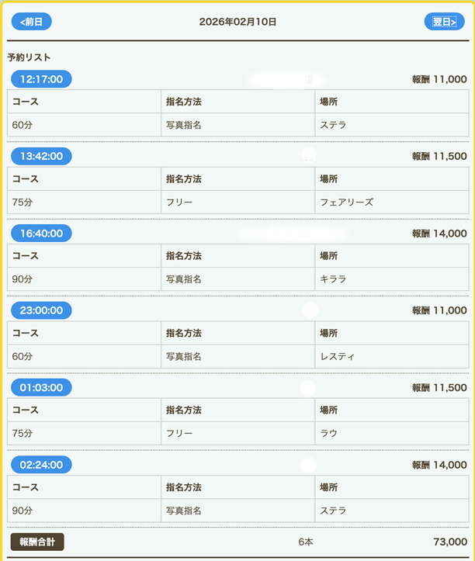Click the 23:00:00 reservation badge
Image resolution: width=475 pixels, height=561 pixels.
[x=41, y=310]
